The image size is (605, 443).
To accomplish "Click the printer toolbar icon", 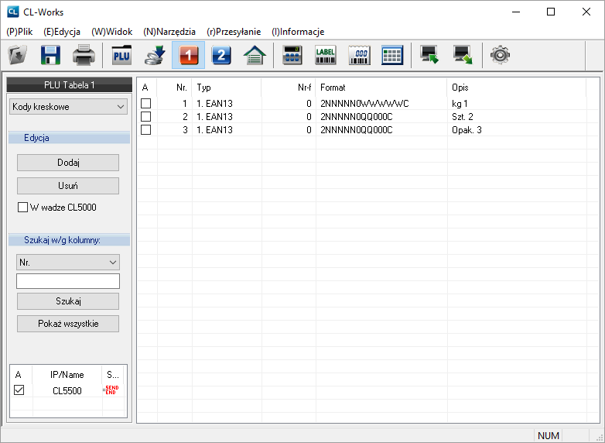I will click(84, 55).
